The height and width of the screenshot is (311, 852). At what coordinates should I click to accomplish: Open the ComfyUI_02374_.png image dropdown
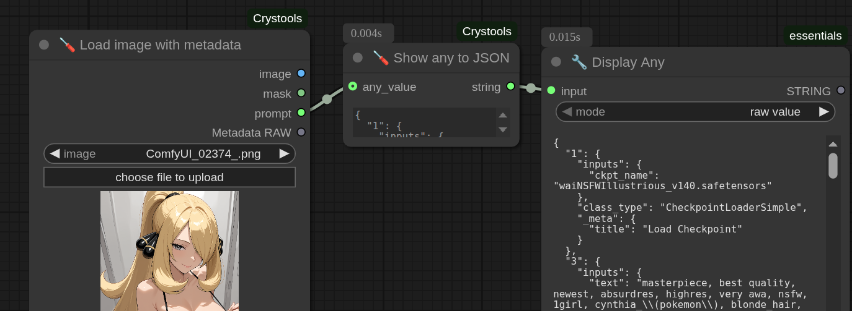tap(169, 153)
